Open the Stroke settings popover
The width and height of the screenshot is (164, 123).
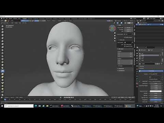pos(60,21)
